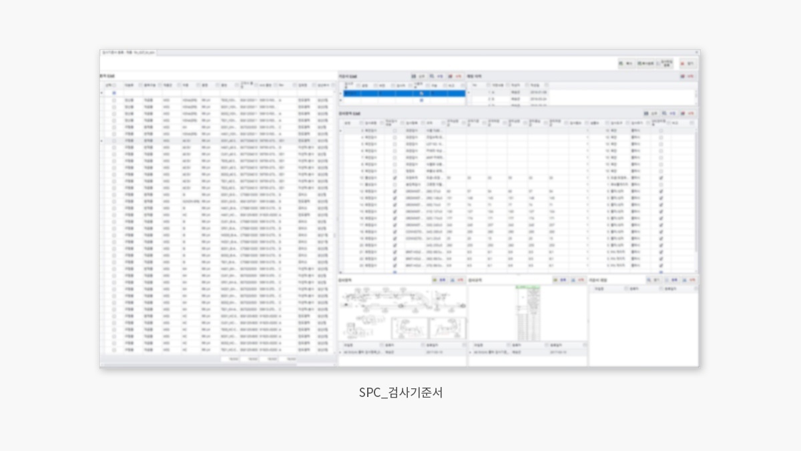Click the blue add button above the blue-highlighted row grid
Viewport: 801px width, 451px height.
418,77
